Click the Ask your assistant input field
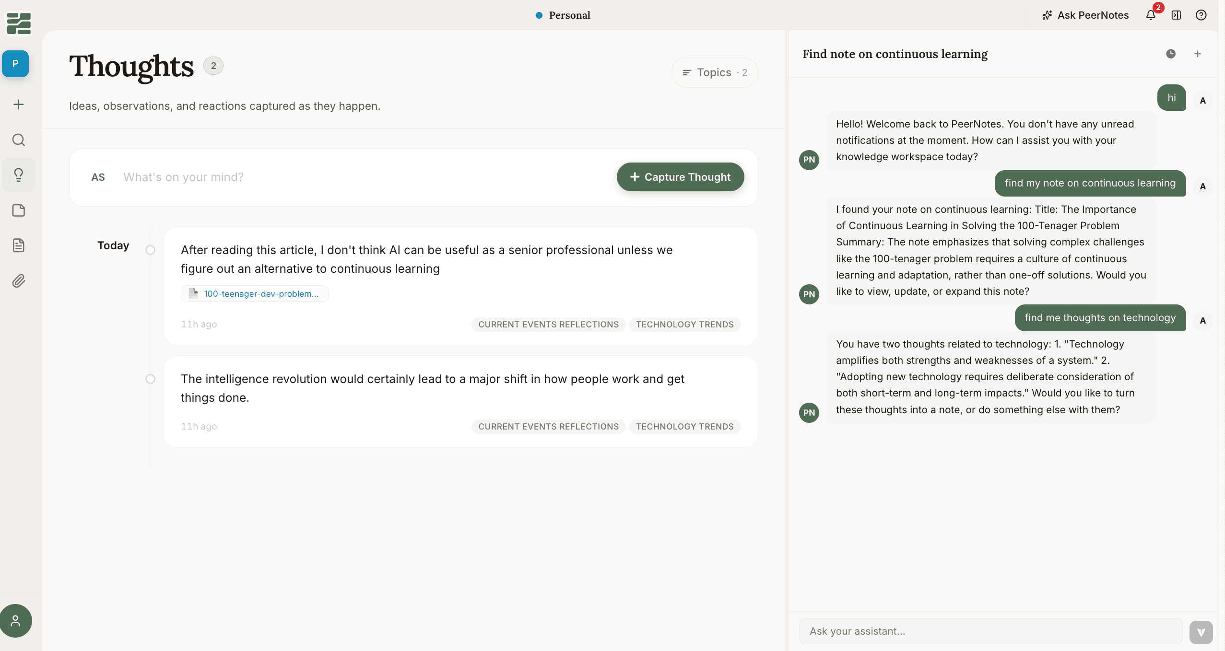This screenshot has height=651, width=1225. coord(990,631)
